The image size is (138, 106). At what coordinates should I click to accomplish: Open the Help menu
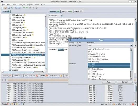pos(43,5)
